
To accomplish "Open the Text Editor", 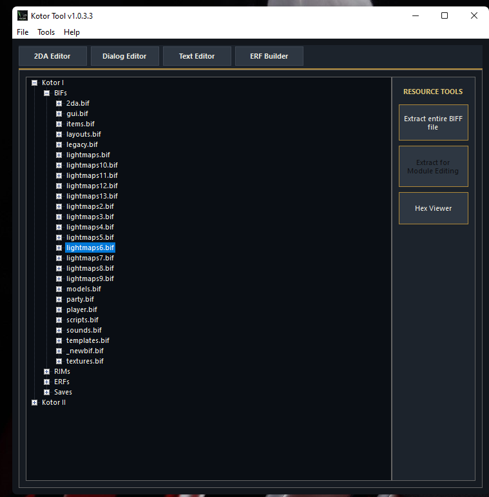I will 197,56.
